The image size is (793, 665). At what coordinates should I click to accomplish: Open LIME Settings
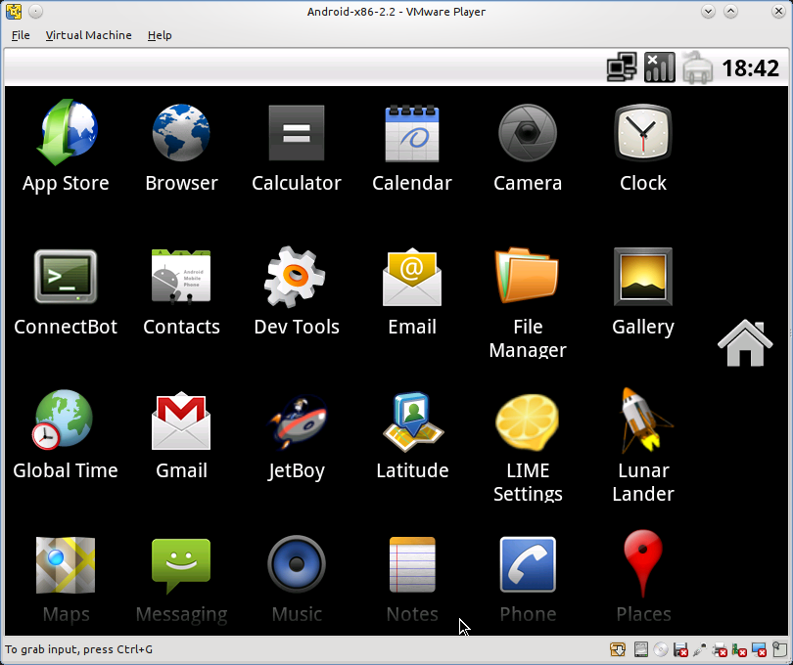pos(528,447)
